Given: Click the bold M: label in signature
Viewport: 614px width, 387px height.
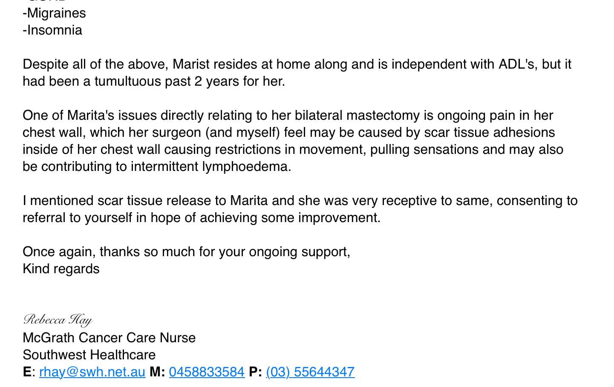Looking at the screenshot, I should click(x=157, y=372).
